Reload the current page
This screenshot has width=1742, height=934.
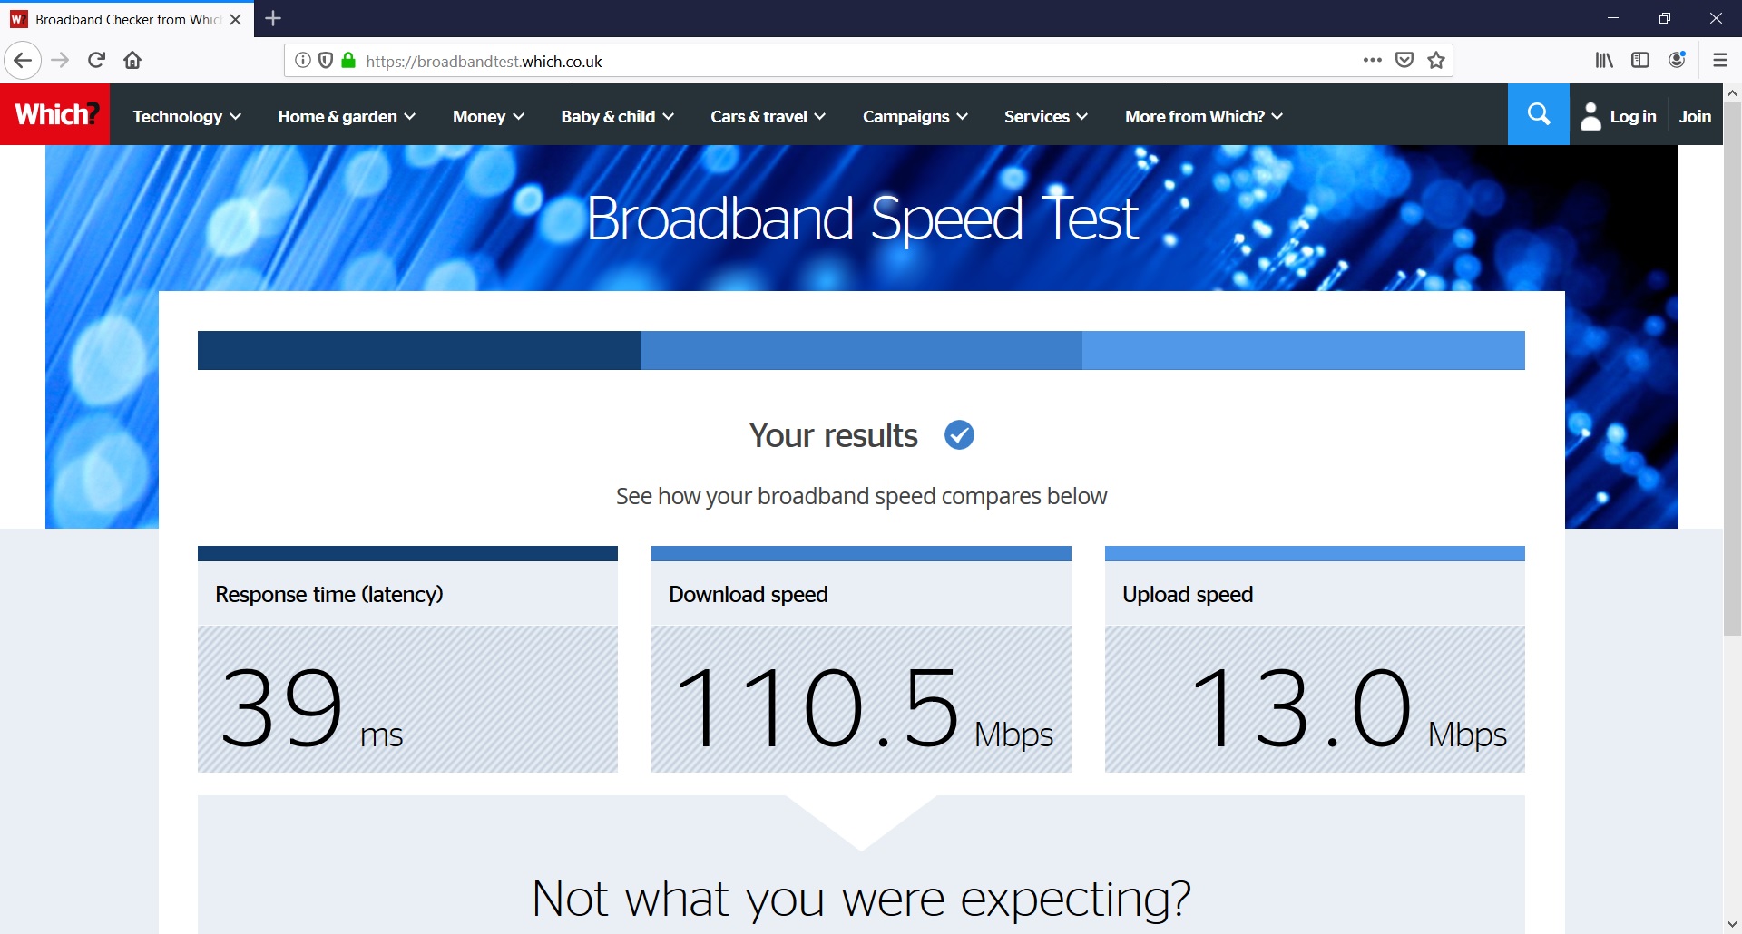tap(96, 61)
